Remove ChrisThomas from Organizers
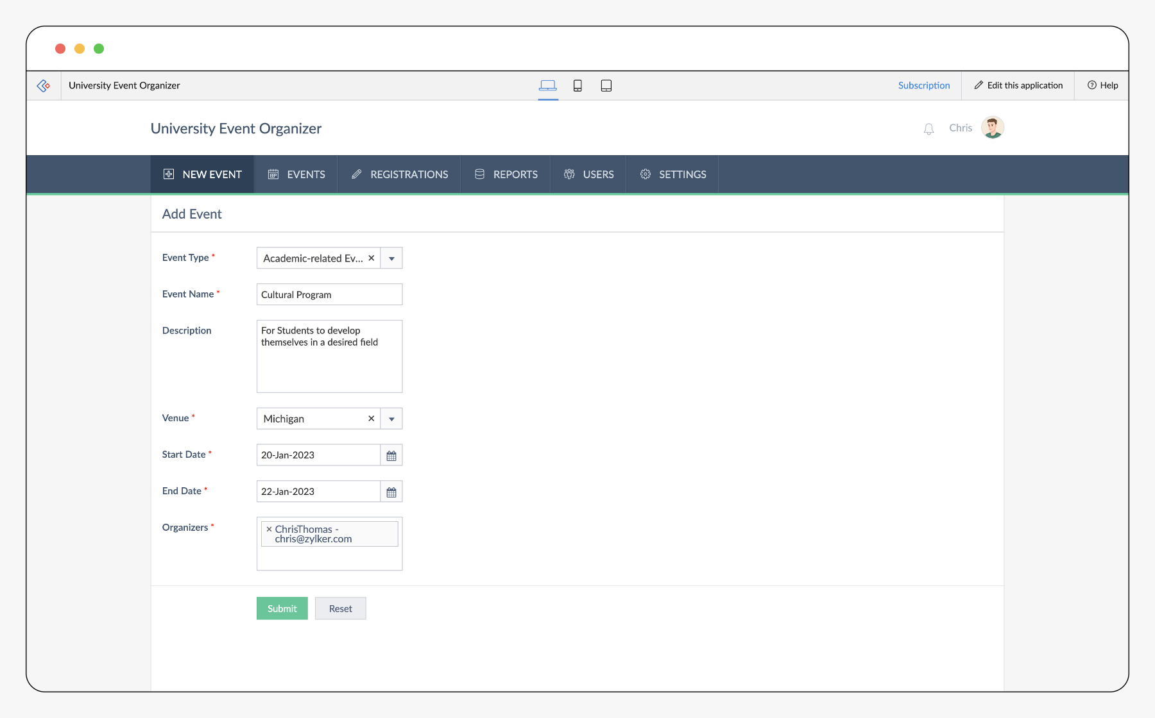 269,530
